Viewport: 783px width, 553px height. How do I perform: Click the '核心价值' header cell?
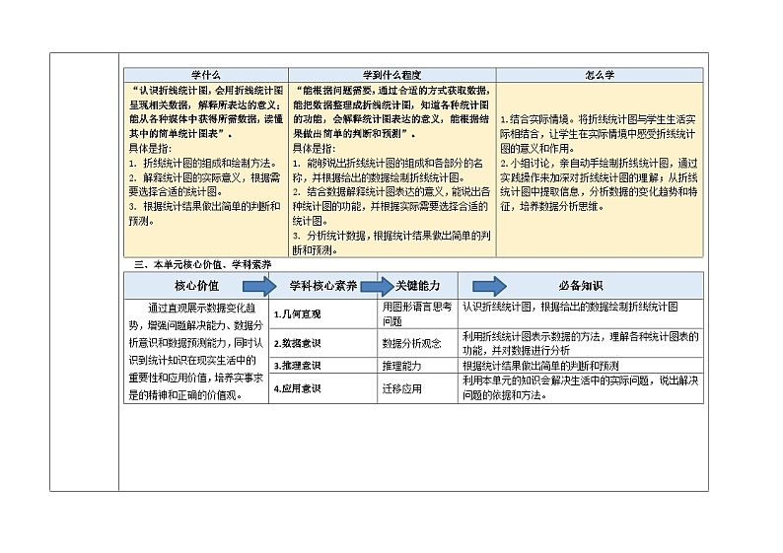pos(196,286)
